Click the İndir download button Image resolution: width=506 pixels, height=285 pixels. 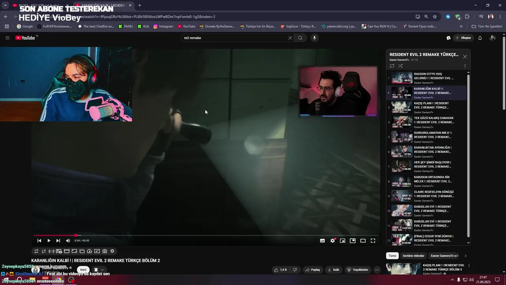click(333, 270)
